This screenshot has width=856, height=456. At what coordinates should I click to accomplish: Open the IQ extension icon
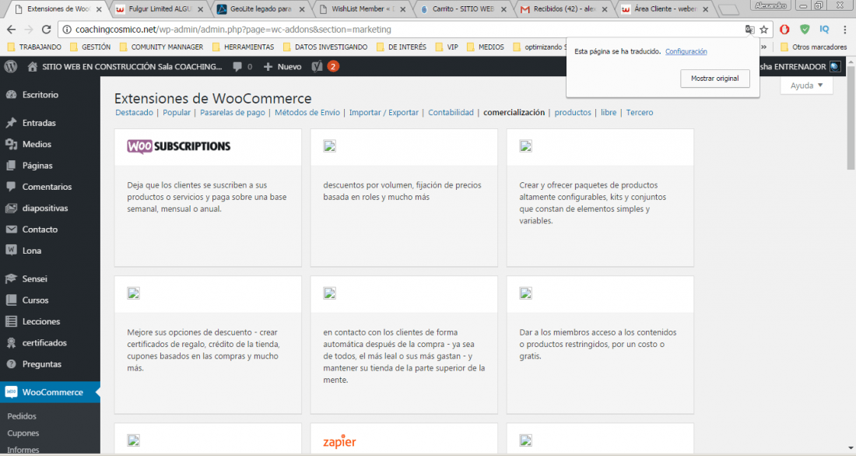[x=824, y=30]
